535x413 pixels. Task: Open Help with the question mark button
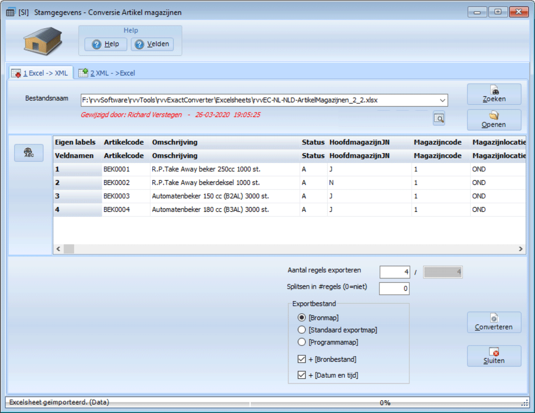(106, 44)
